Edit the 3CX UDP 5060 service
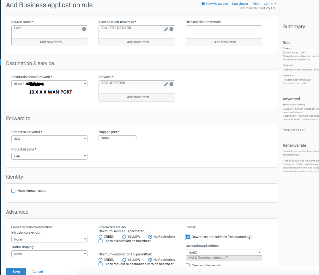The height and width of the screenshot is (275, 319). click(166, 84)
